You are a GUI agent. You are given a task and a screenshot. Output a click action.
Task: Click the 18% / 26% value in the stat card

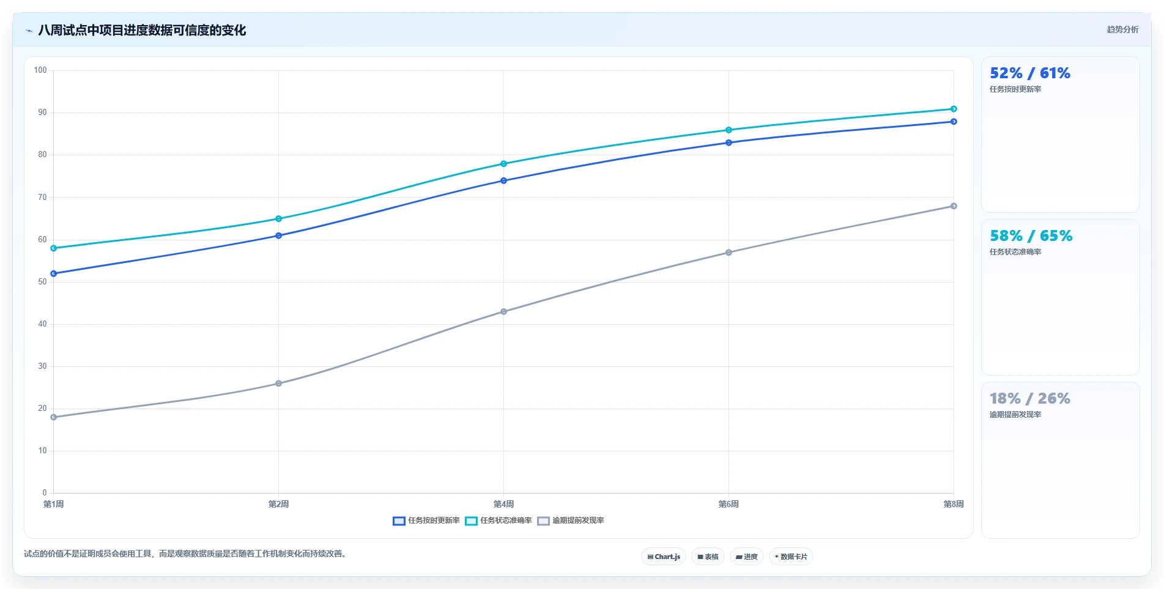tap(1030, 399)
